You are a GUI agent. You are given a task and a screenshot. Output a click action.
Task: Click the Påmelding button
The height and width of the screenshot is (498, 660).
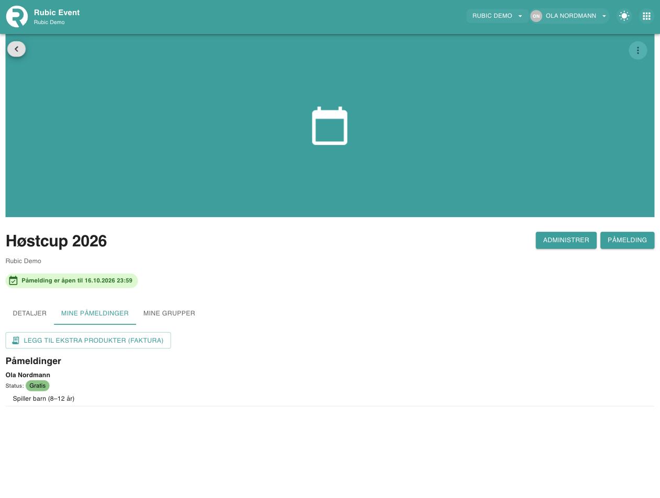627,240
